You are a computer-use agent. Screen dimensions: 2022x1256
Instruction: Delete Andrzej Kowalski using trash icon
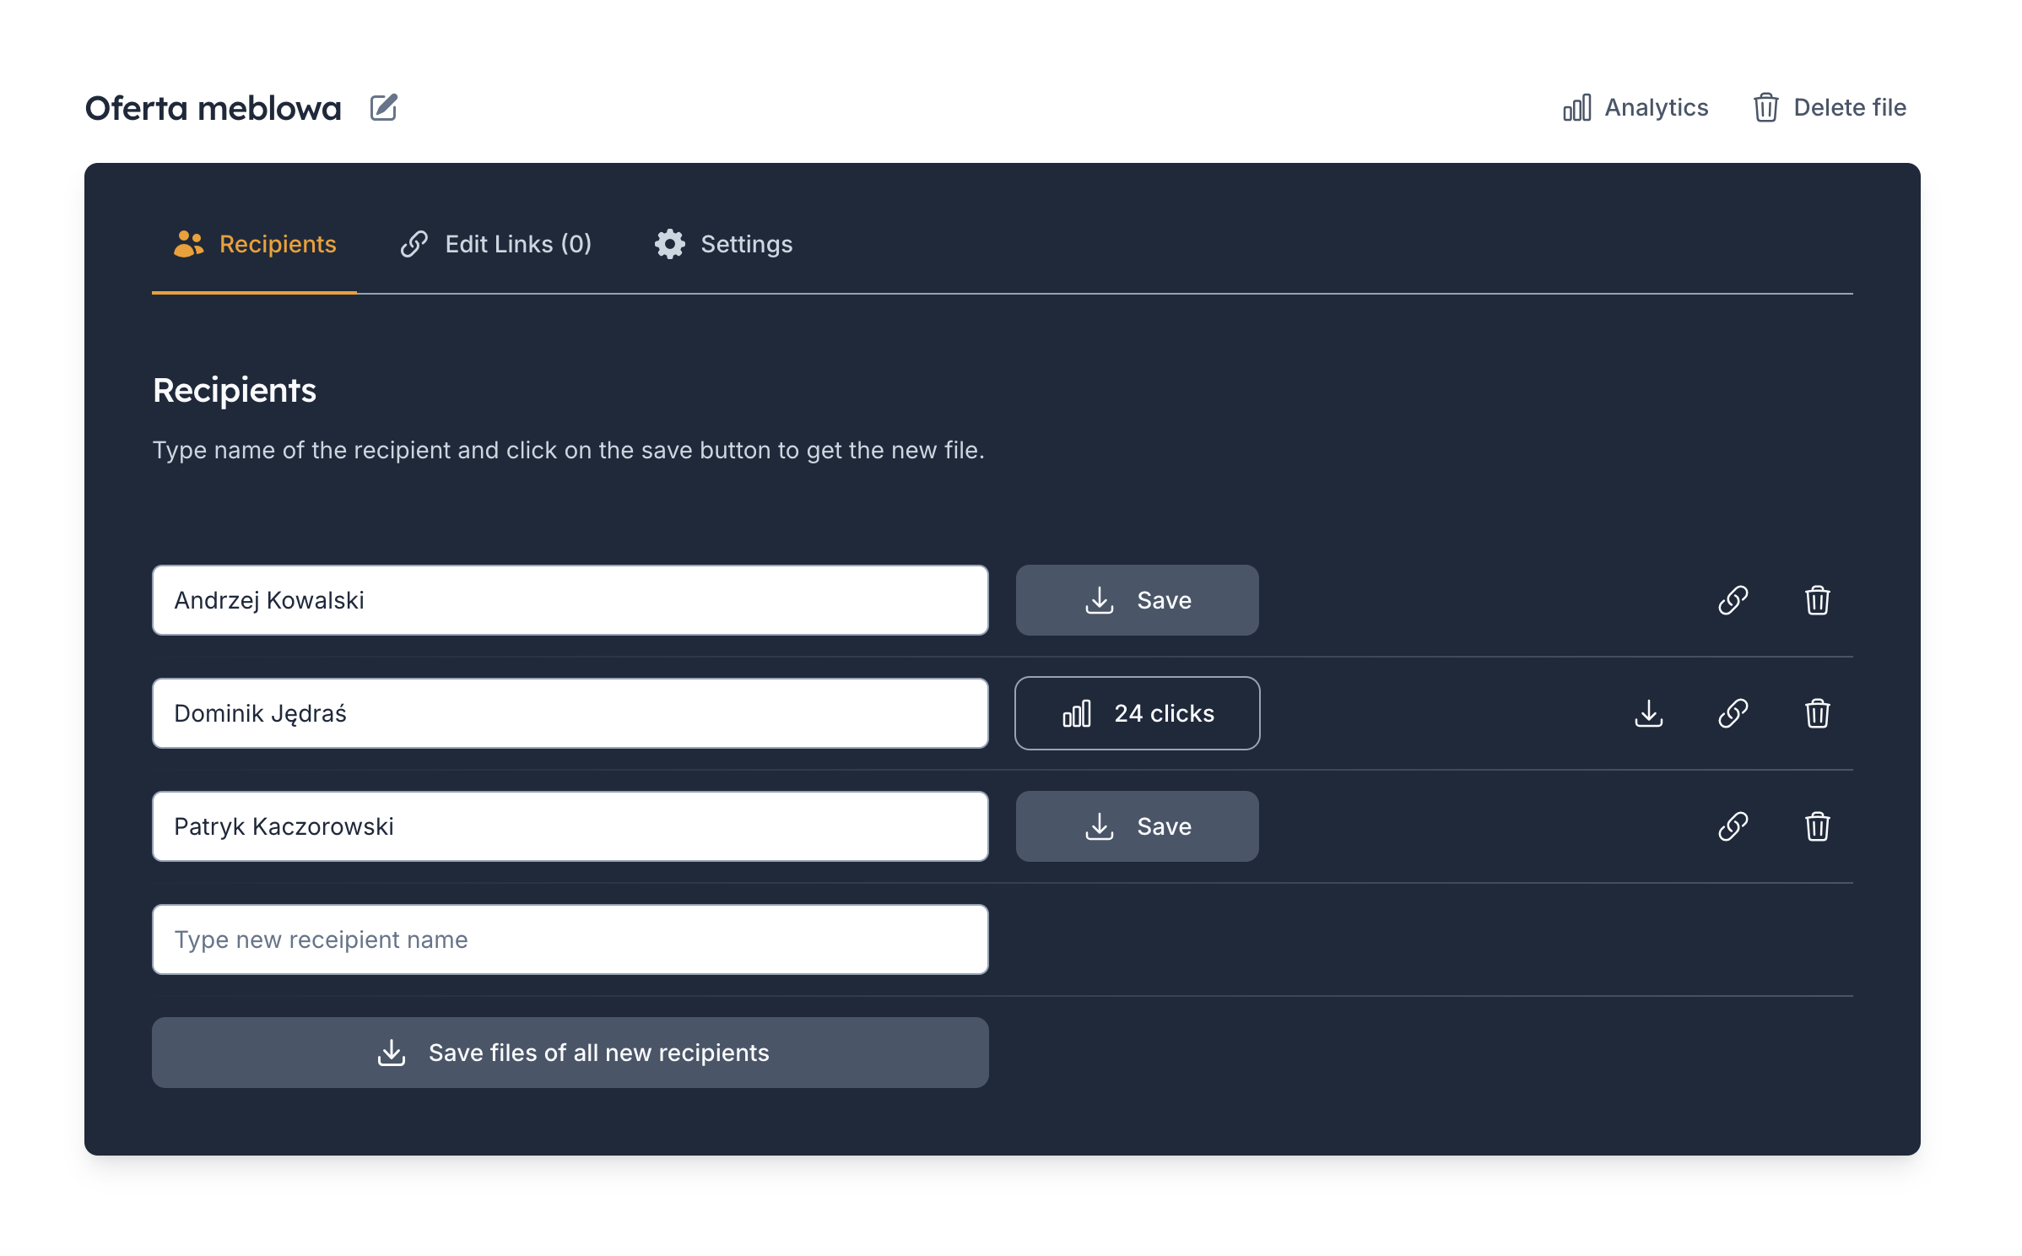pos(1817,600)
